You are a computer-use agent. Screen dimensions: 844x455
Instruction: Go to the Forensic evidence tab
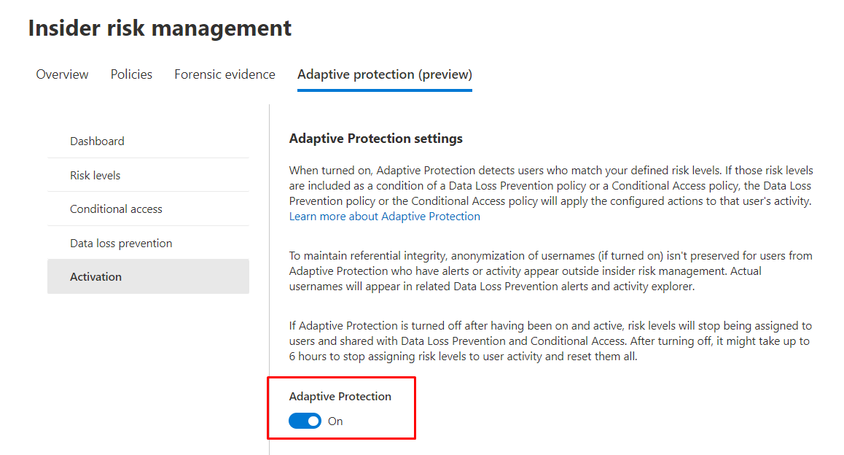(224, 74)
